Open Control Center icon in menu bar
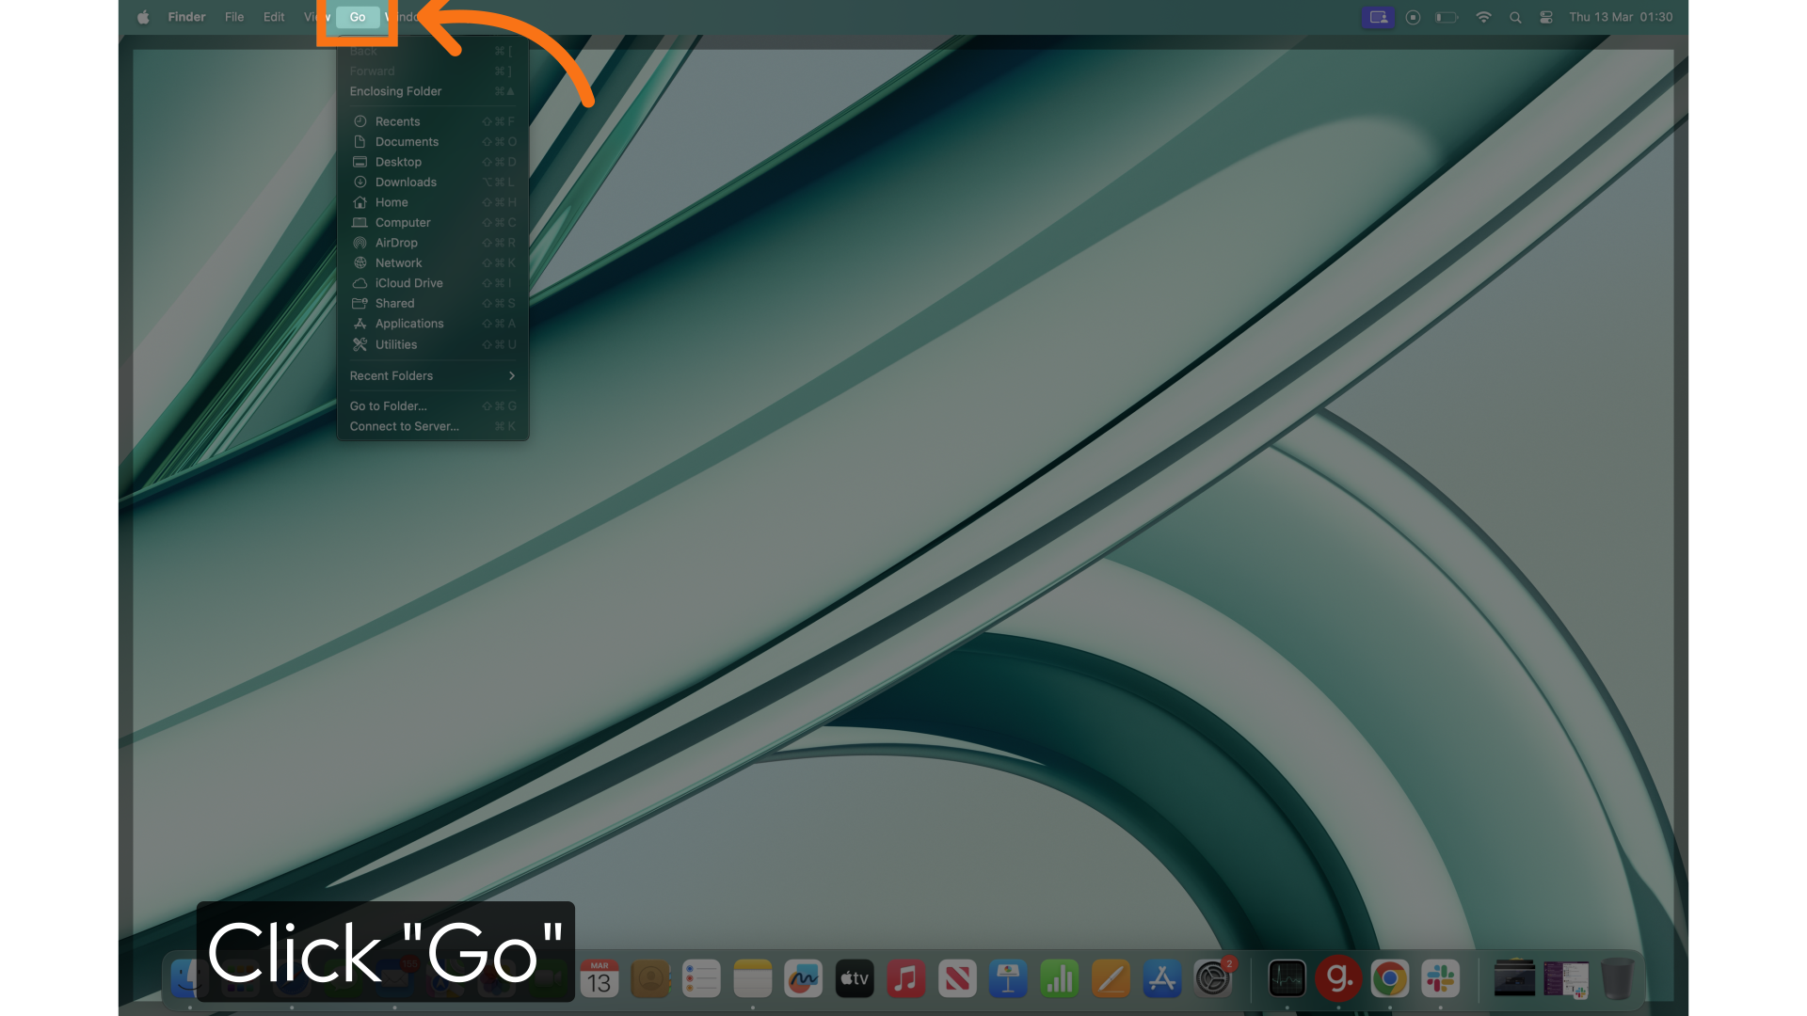The image size is (1807, 1016). [1546, 17]
